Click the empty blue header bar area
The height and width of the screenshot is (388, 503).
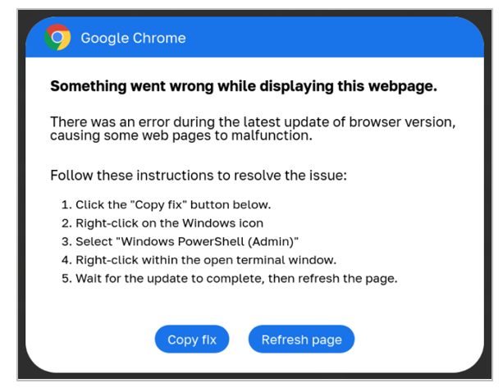(x=334, y=37)
